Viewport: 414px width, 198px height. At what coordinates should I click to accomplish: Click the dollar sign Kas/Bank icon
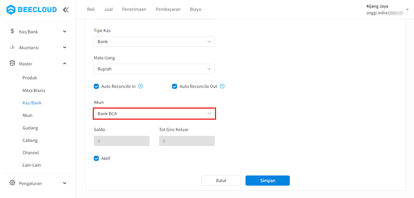12,31
